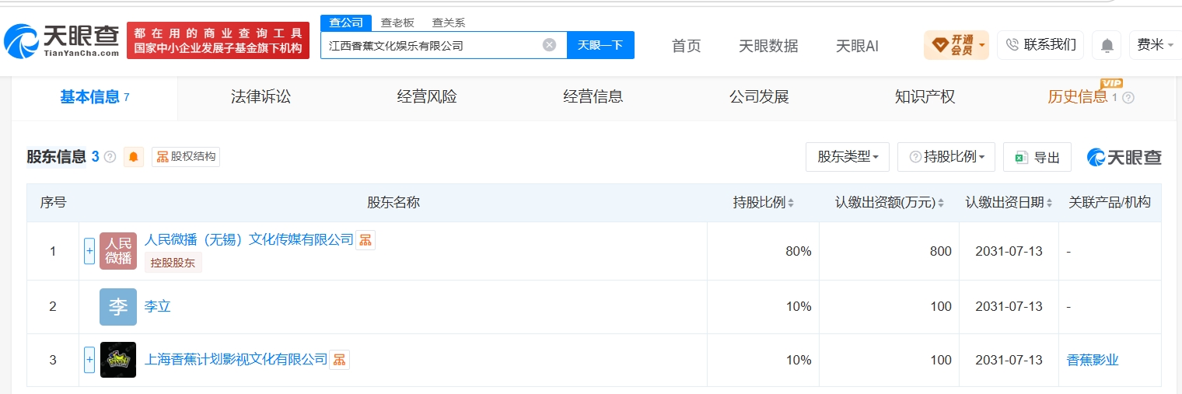Sort table by 持股比例 column header
1182x394 pixels.
pos(763,203)
